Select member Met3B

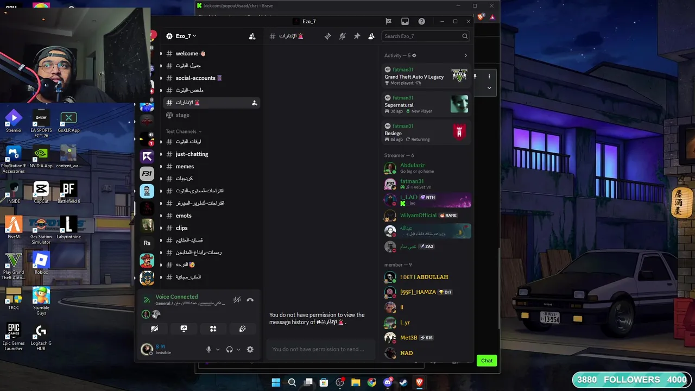tap(426, 338)
